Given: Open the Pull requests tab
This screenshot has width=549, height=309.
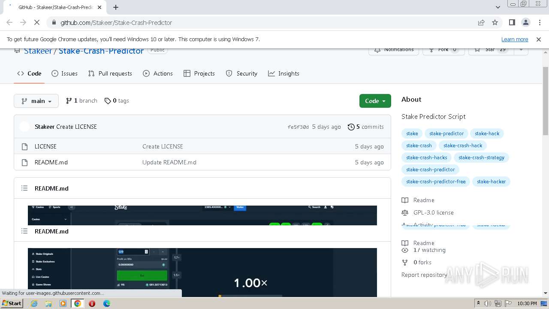Looking at the screenshot, I should click(110, 73).
